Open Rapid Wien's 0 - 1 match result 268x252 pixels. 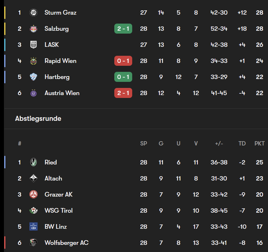(123, 61)
